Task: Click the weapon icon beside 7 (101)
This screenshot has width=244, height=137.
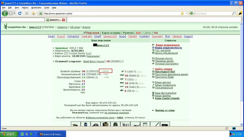Action: (x=122, y=79)
